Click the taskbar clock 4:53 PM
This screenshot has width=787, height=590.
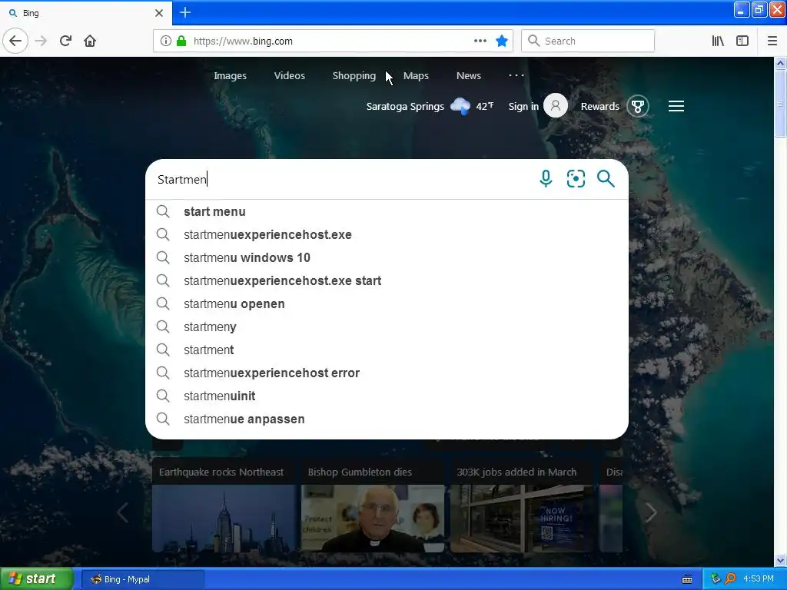point(759,579)
